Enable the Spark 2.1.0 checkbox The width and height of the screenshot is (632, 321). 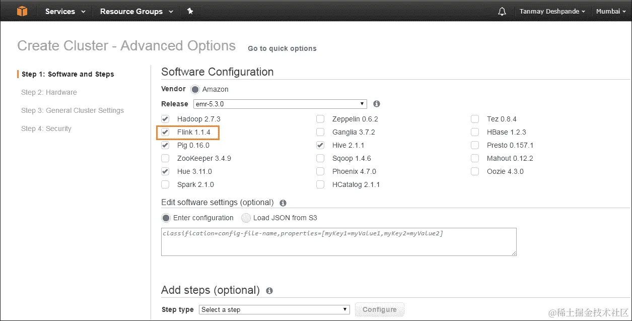pos(165,184)
